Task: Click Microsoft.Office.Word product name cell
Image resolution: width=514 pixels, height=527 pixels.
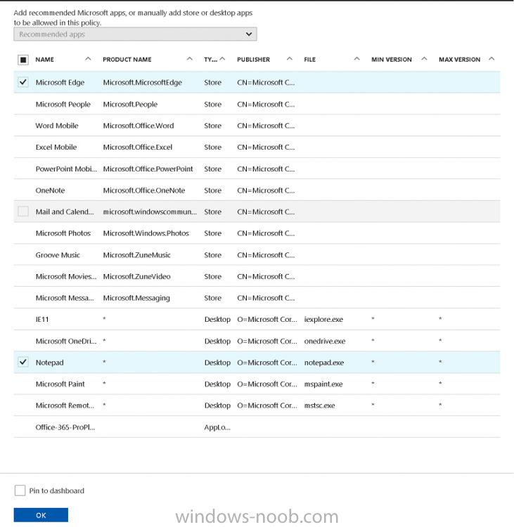Action: pyautogui.click(x=139, y=125)
